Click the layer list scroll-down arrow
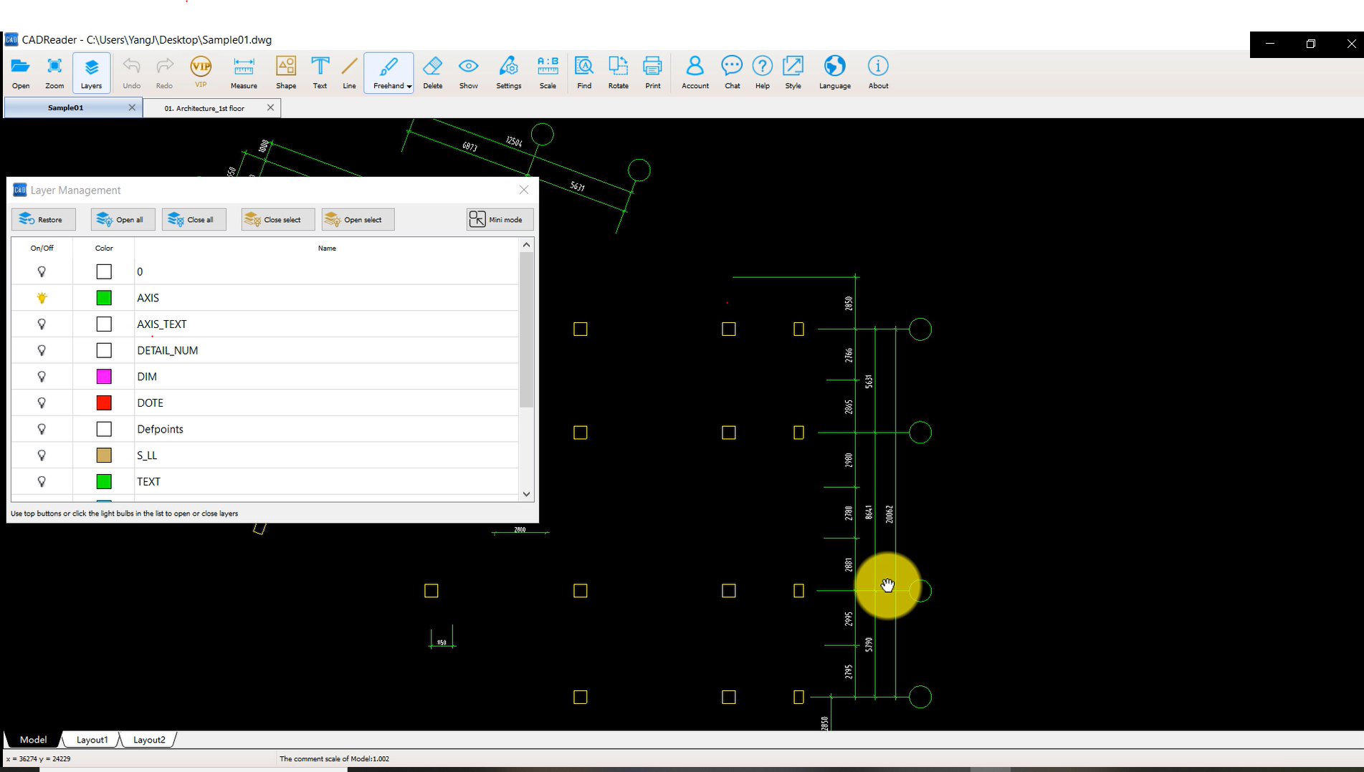 (527, 494)
